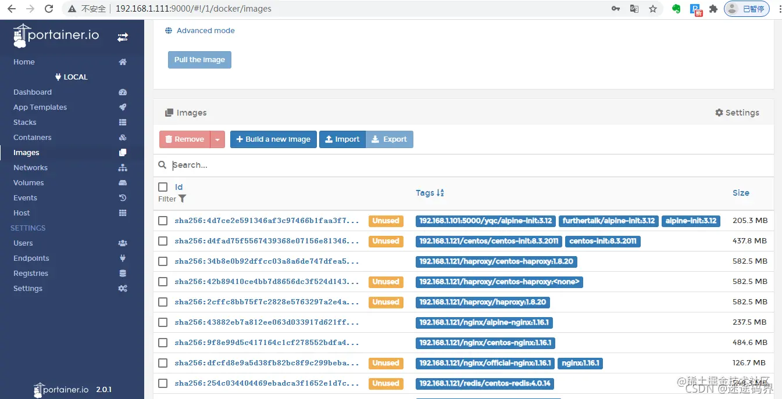
Task: Open Dashboard in the sidebar
Action: (33, 92)
